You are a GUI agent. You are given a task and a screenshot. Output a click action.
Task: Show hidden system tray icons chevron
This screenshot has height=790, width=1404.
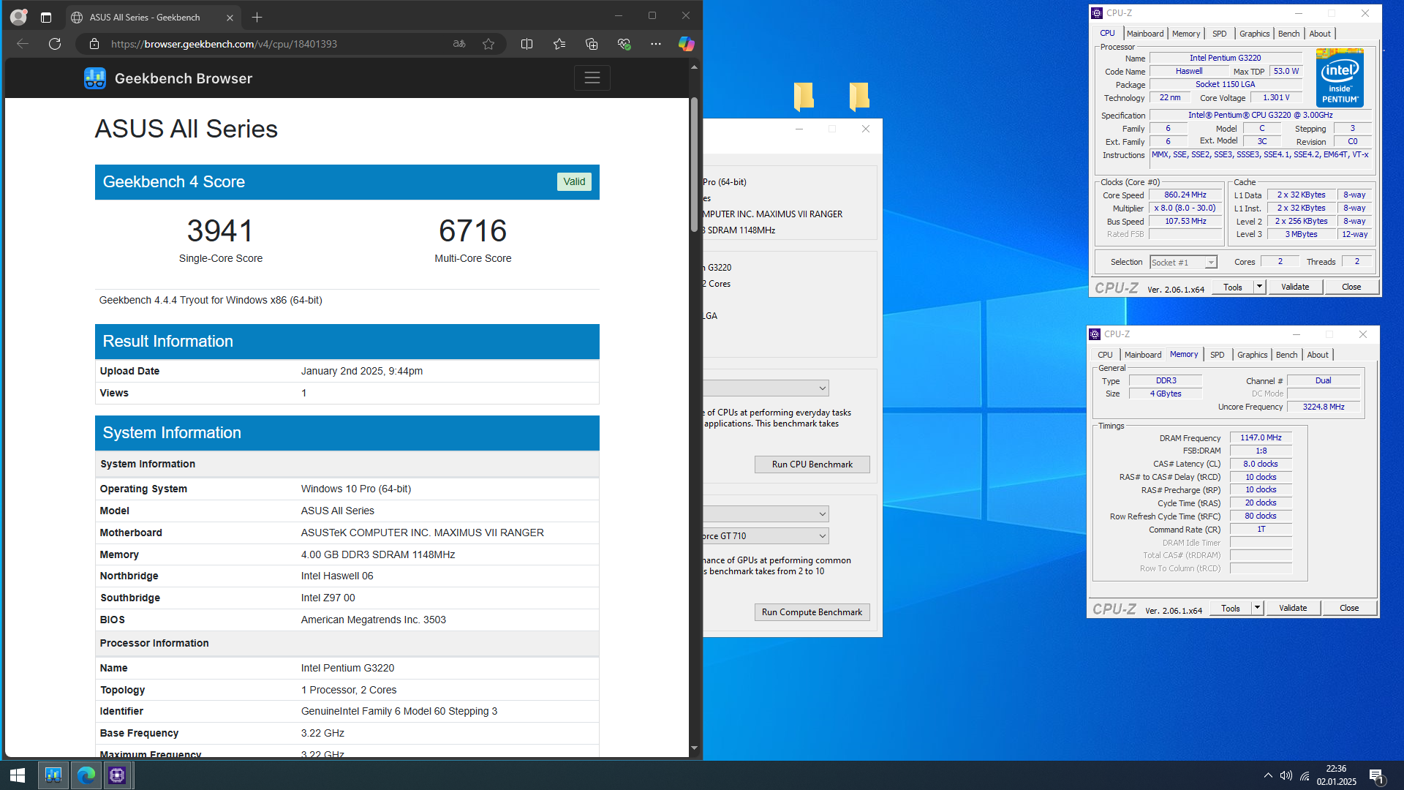(x=1268, y=775)
